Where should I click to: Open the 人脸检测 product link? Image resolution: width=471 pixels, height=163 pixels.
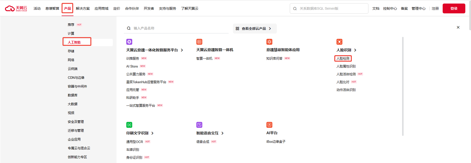pos(343,58)
